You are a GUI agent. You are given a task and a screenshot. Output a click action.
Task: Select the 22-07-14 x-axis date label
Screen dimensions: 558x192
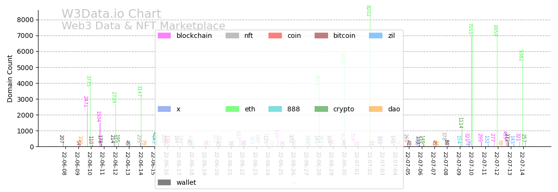click(522, 164)
